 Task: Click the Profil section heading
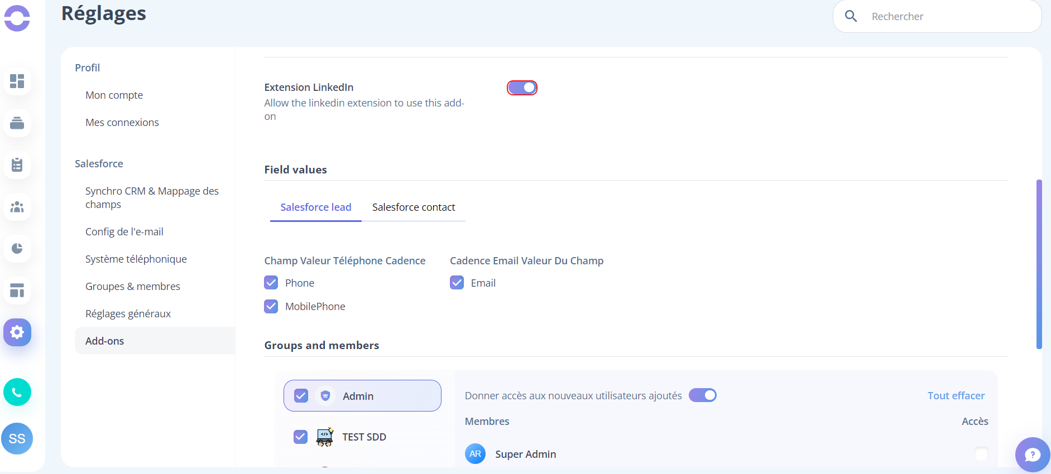pos(88,68)
